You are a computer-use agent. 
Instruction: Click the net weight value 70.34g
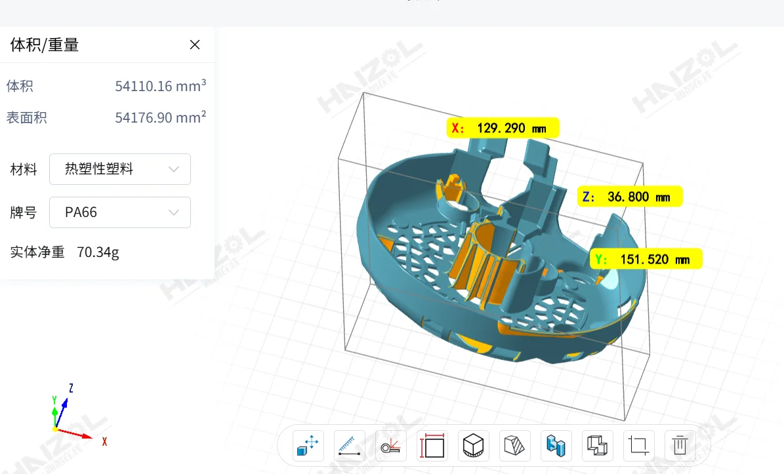[x=98, y=252]
